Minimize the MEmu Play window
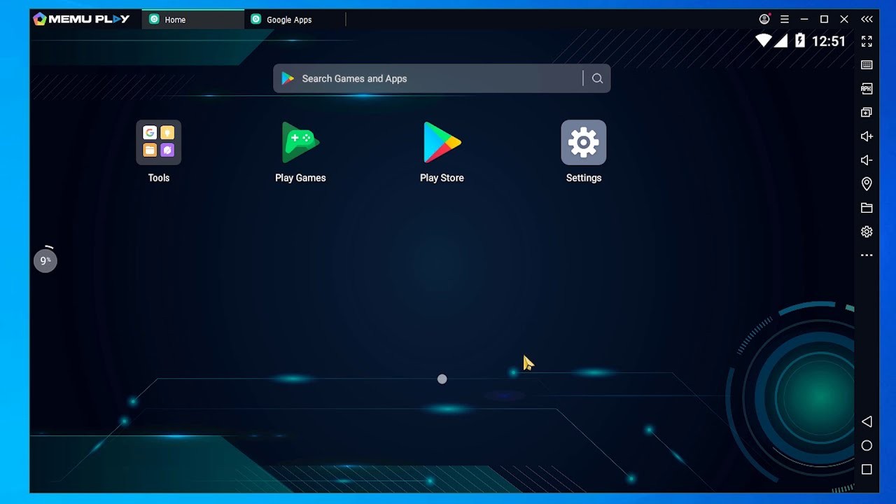This screenshot has height=504, width=896. [x=804, y=20]
